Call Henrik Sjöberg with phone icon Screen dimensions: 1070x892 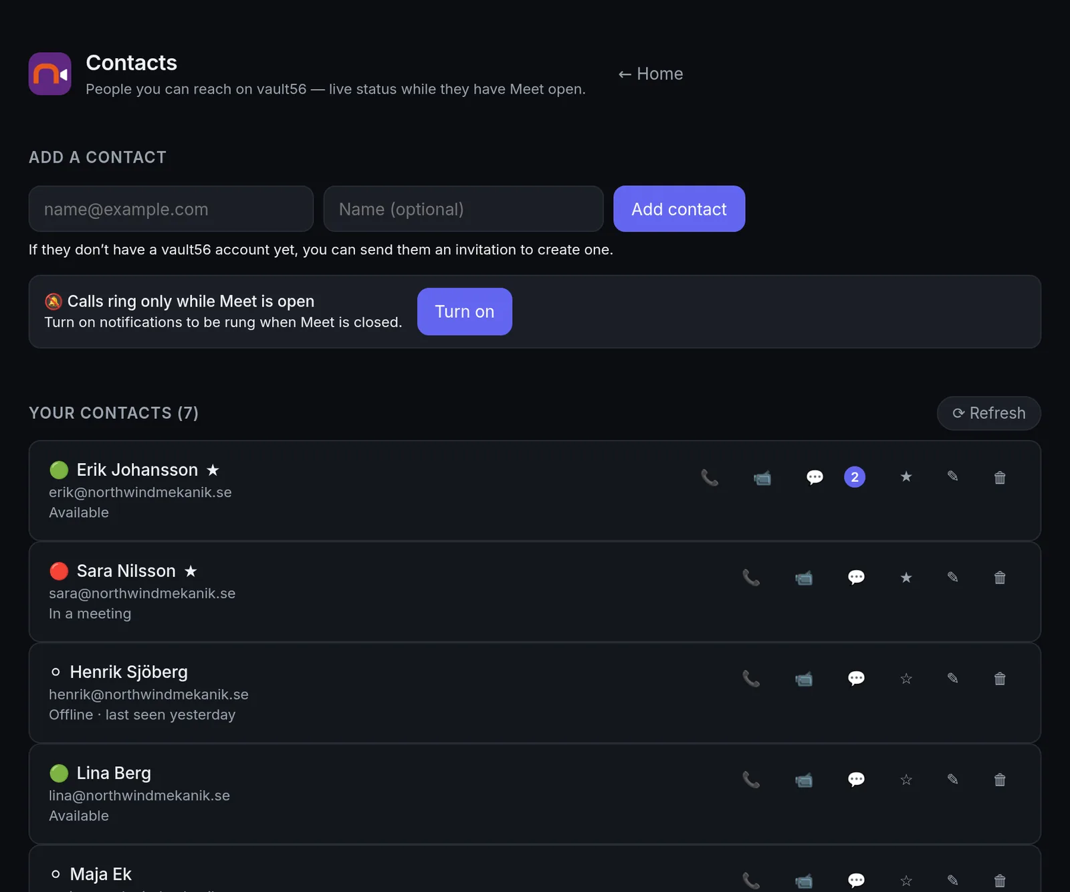tap(751, 679)
